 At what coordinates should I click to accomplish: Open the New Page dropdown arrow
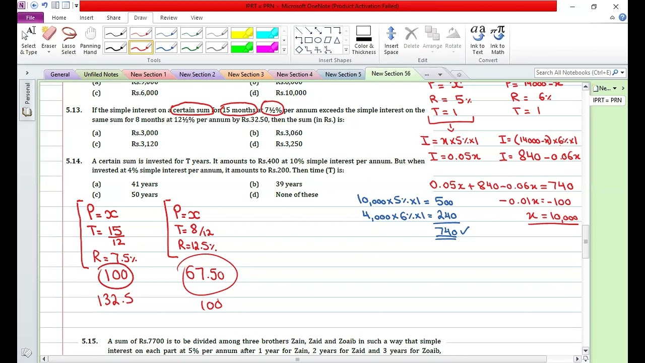[614, 88]
